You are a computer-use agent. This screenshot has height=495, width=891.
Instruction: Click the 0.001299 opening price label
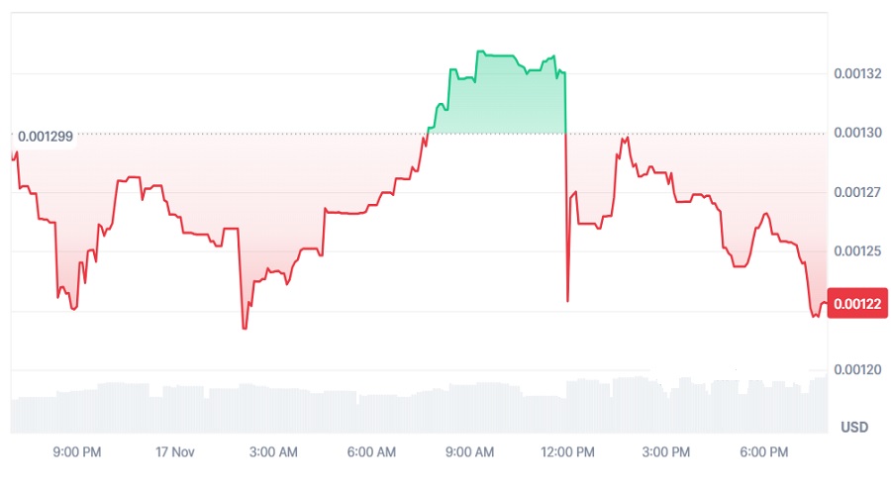click(x=46, y=136)
